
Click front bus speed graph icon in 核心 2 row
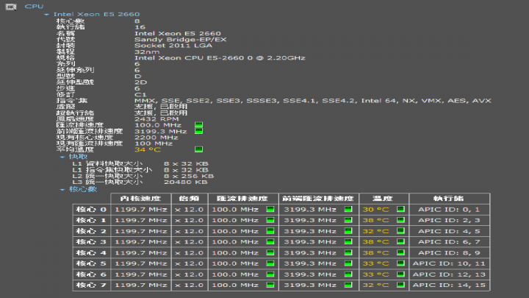348,231
